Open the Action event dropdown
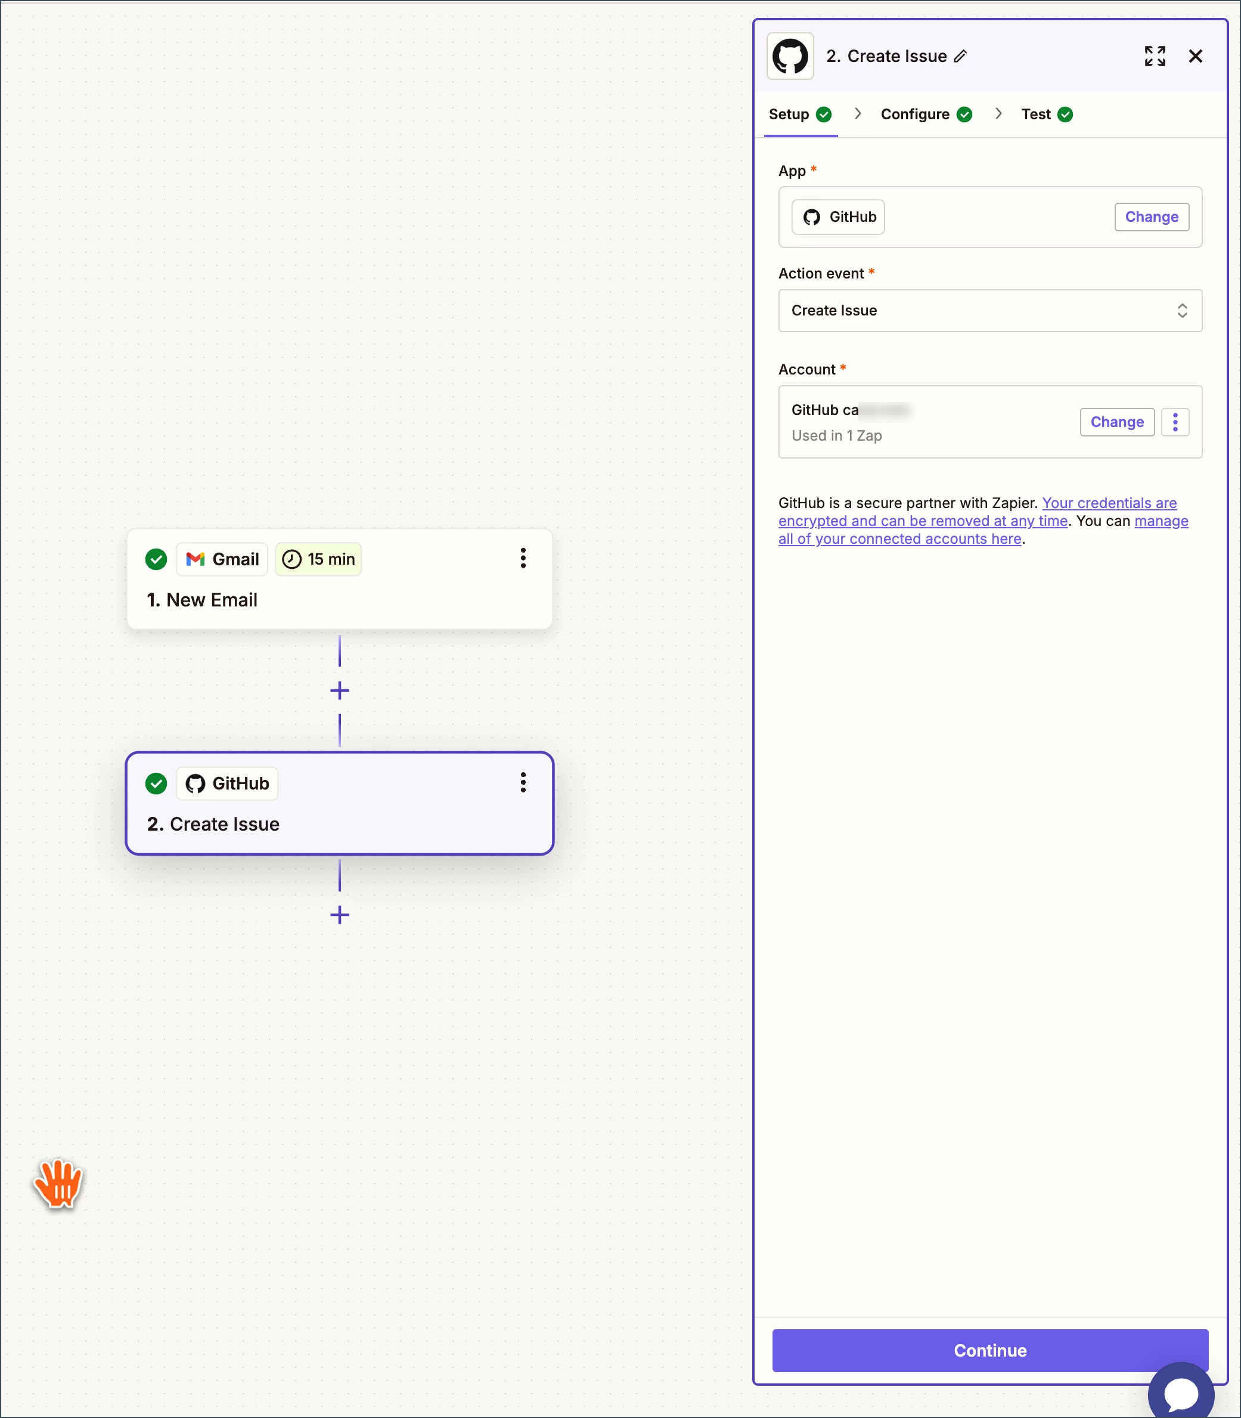This screenshot has height=1418, width=1241. point(989,310)
